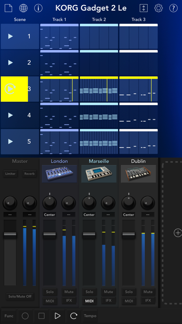182x324 pixels.
Task: Play scene 5
Action: click(10, 142)
